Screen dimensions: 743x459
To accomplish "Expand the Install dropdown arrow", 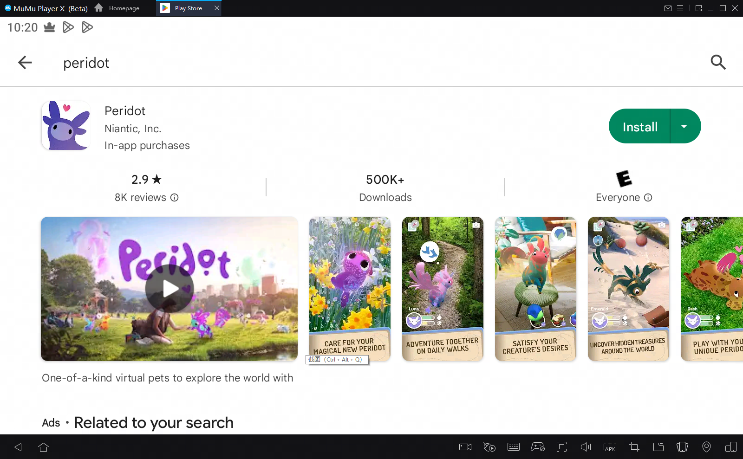I will pyautogui.click(x=684, y=126).
